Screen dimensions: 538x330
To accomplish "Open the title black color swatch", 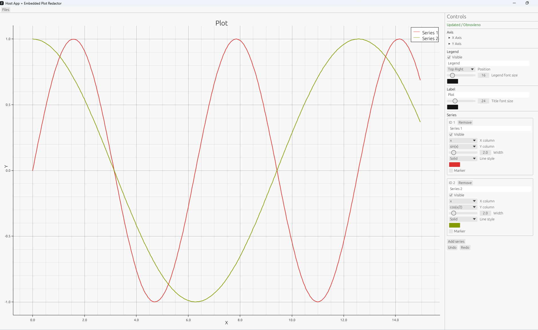I will [x=452, y=107].
